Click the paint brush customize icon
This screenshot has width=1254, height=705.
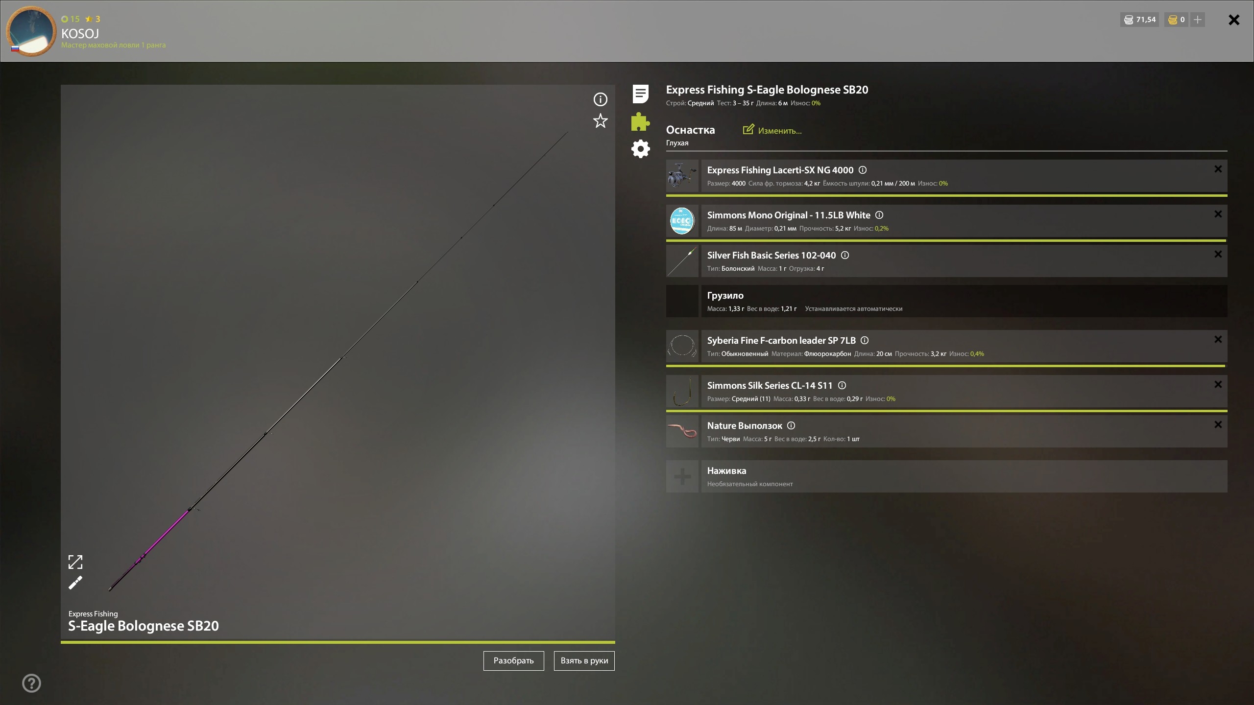[75, 583]
